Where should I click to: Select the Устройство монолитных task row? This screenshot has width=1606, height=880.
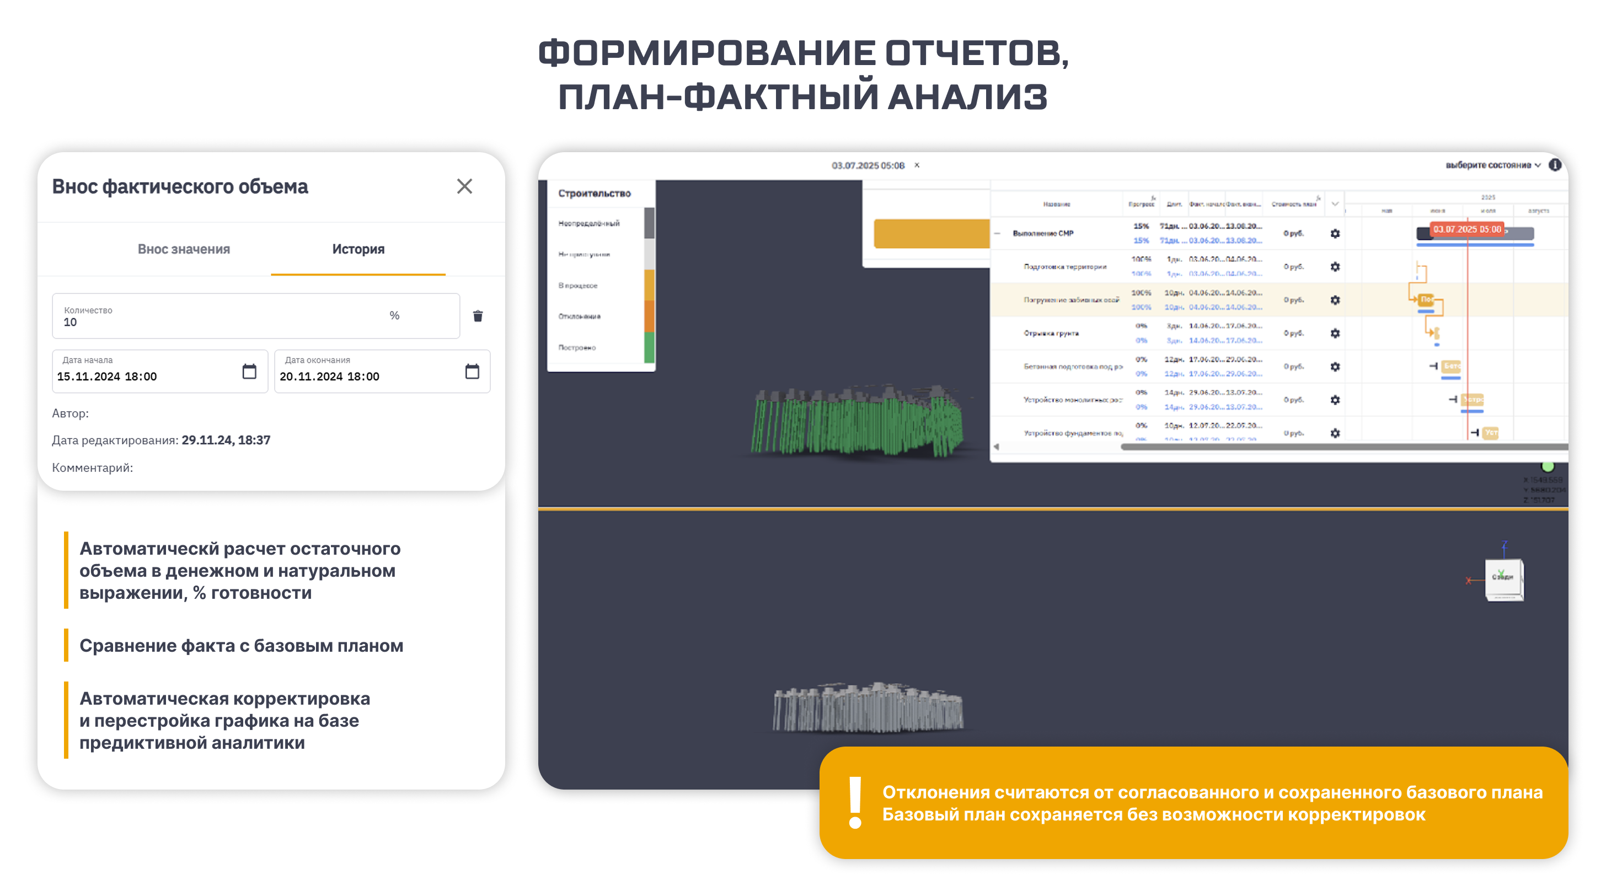click(x=1073, y=400)
